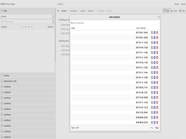Click edit icon for 2017-03-01, 09:42 favorite

click(x=152, y=33)
